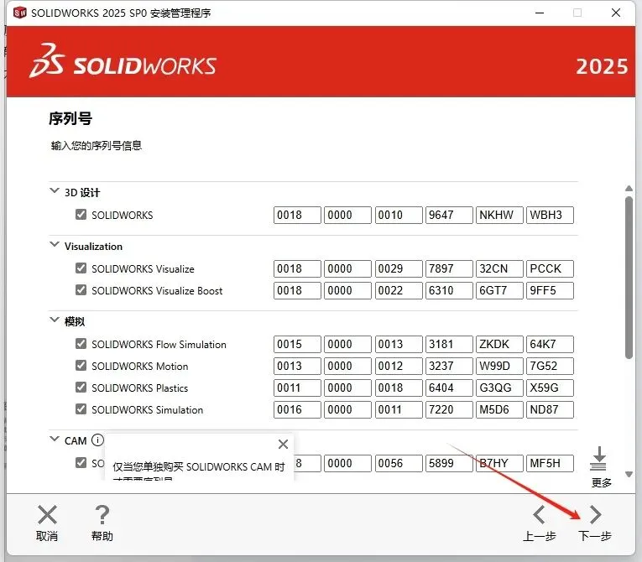The image size is (642, 562).
Task: Click SOLIDWORKS serial field containing 9647
Action: [x=449, y=215]
